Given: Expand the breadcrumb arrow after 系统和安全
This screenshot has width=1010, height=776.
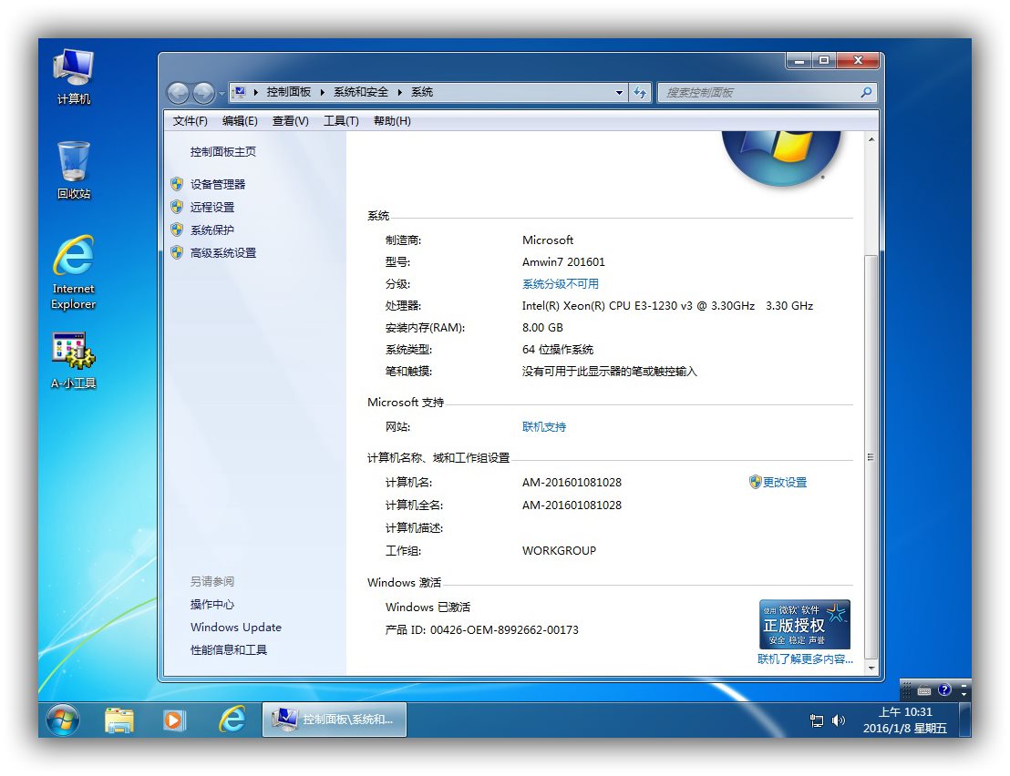Looking at the screenshot, I should pos(399,92).
